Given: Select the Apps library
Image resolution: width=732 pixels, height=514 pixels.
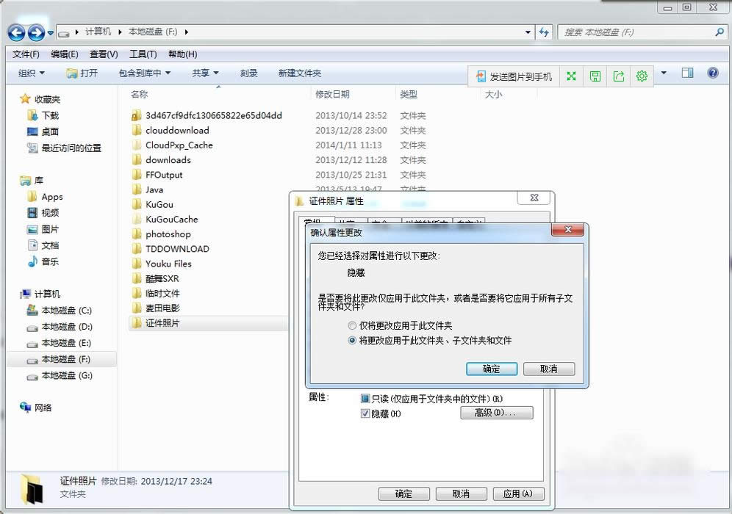Looking at the screenshot, I should pos(46,197).
